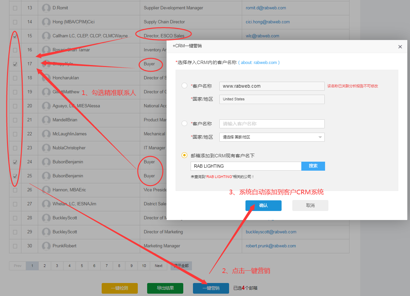The width and height of the screenshot is (410, 296).
Task: Click the avatar for McLaughlinJames
Action: pos(46,134)
